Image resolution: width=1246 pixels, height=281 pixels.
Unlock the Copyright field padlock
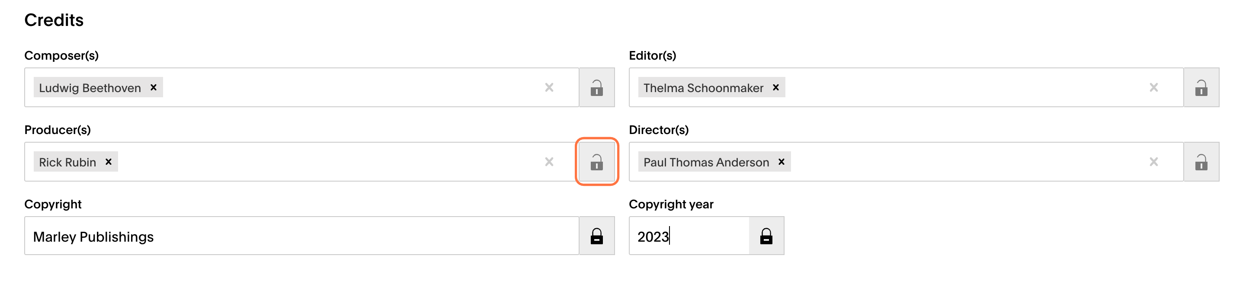[x=596, y=236]
